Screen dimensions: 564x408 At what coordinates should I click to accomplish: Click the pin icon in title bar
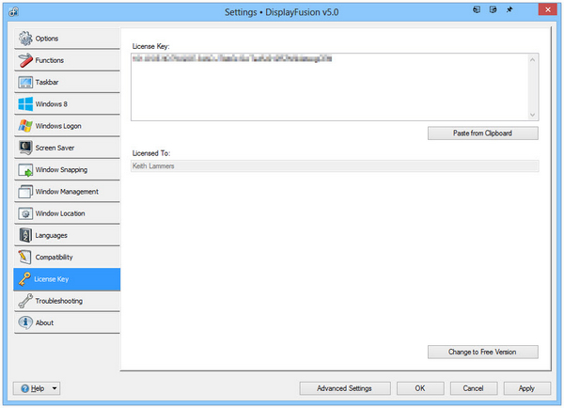click(x=509, y=9)
